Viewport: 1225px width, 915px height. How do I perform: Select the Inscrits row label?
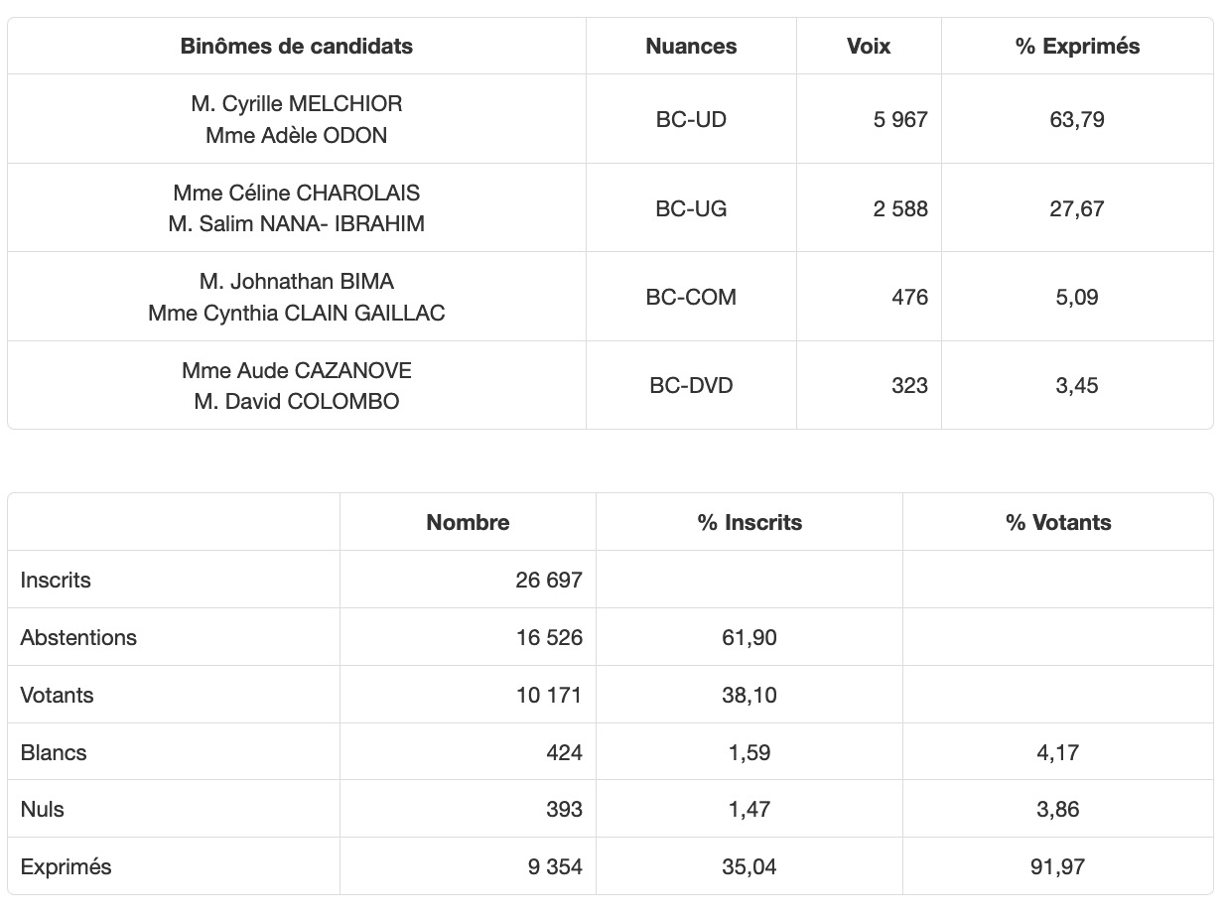click(x=56, y=580)
